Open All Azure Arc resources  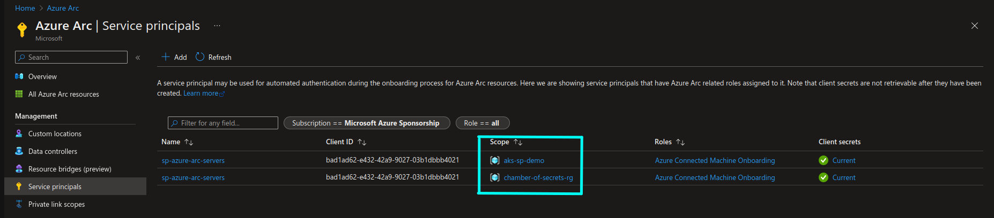tap(63, 94)
